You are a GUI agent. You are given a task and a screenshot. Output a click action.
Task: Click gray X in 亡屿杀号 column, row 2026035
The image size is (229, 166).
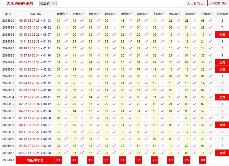click(x=211, y=104)
